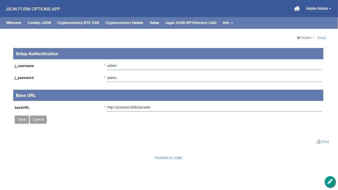Click the baseURL field label
The height and width of the screenshot is (190, 338).
pyautogui.click(x=22, y=108)
